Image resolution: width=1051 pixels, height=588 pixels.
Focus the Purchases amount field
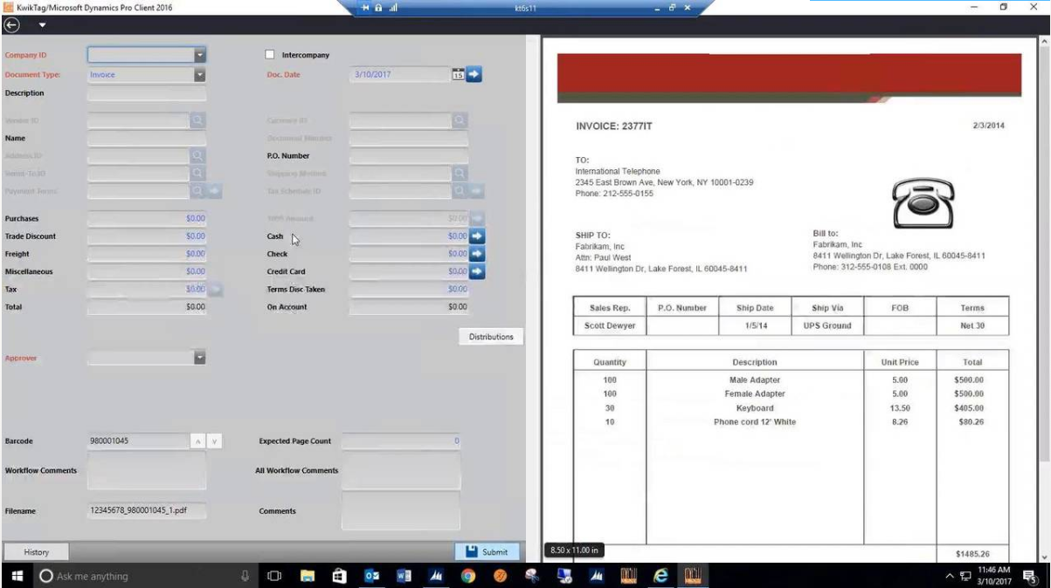coord(147,218)
